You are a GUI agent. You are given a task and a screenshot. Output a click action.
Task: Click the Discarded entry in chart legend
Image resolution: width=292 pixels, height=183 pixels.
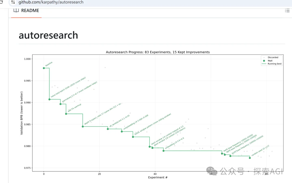[x=273, y=57]
